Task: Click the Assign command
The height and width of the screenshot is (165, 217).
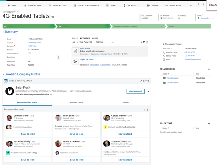Action: [152, 5]
